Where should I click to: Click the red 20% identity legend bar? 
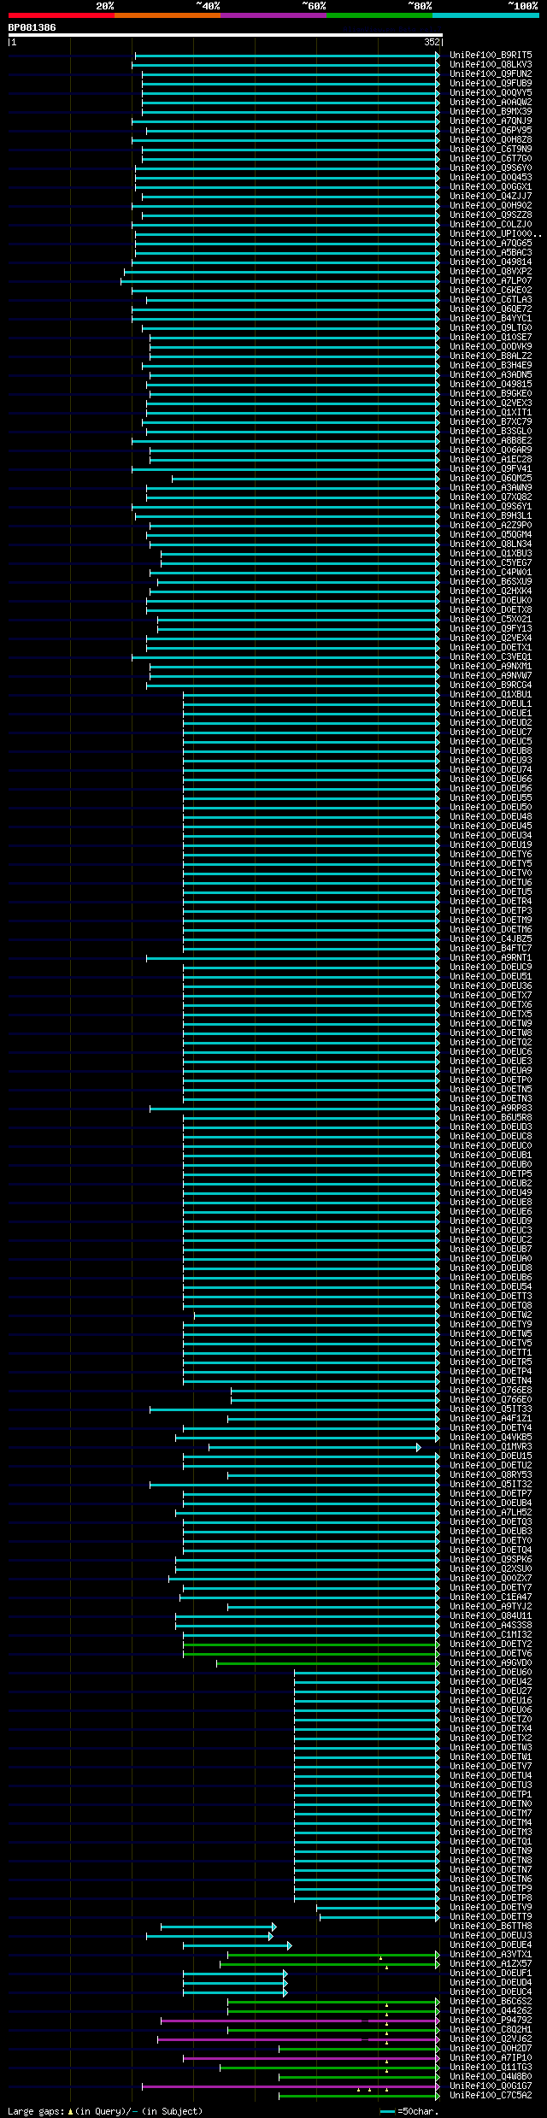[x=61, y=15]
